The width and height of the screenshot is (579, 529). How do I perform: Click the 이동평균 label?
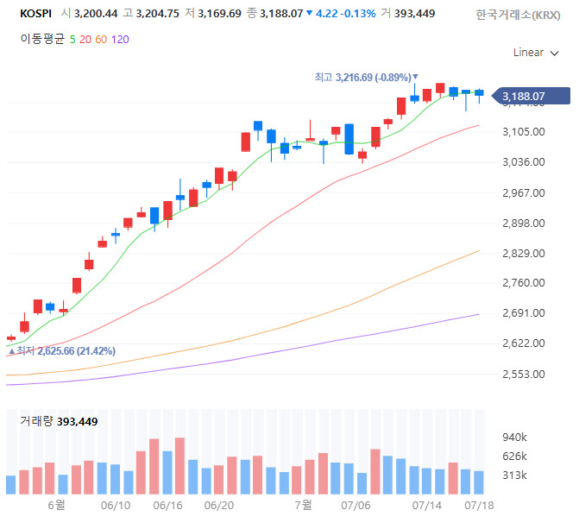(42, 38)
